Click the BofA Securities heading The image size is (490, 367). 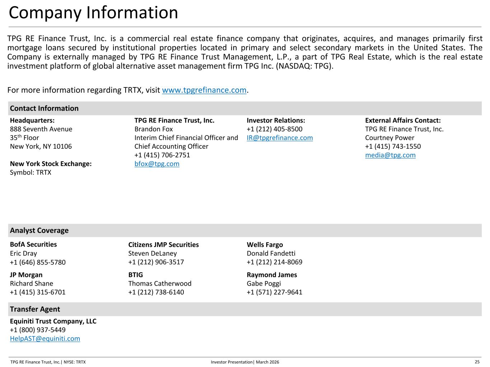click(x=33, y=244)
